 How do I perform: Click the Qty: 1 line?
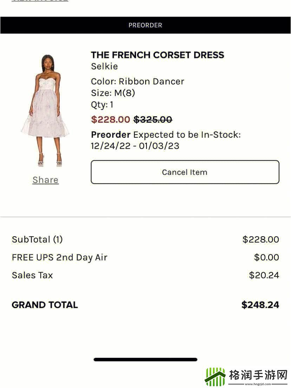pyautogui.click(x=102, y=104)
